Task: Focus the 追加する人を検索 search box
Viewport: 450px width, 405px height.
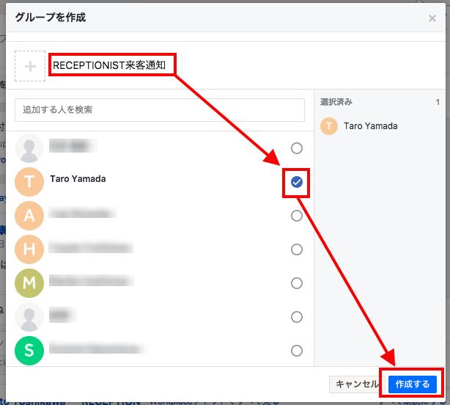Action: (159, 110)
